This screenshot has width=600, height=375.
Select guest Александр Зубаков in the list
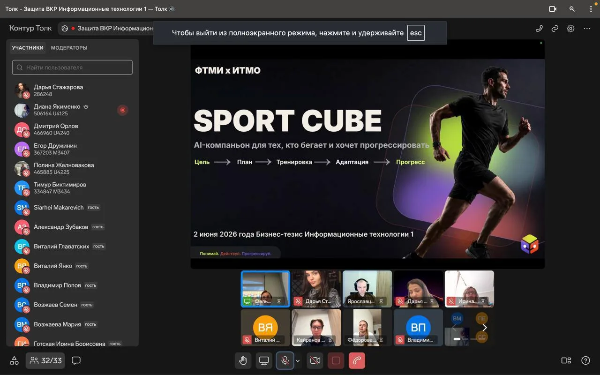tap(72, 227)
